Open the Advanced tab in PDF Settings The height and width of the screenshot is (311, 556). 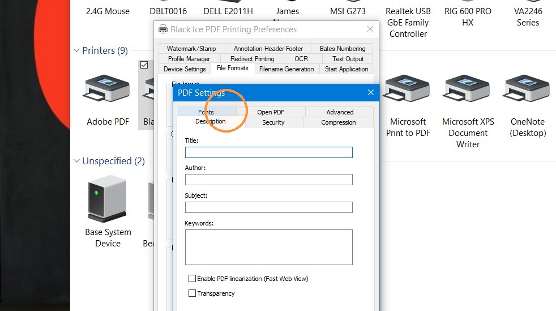(340, 112)
